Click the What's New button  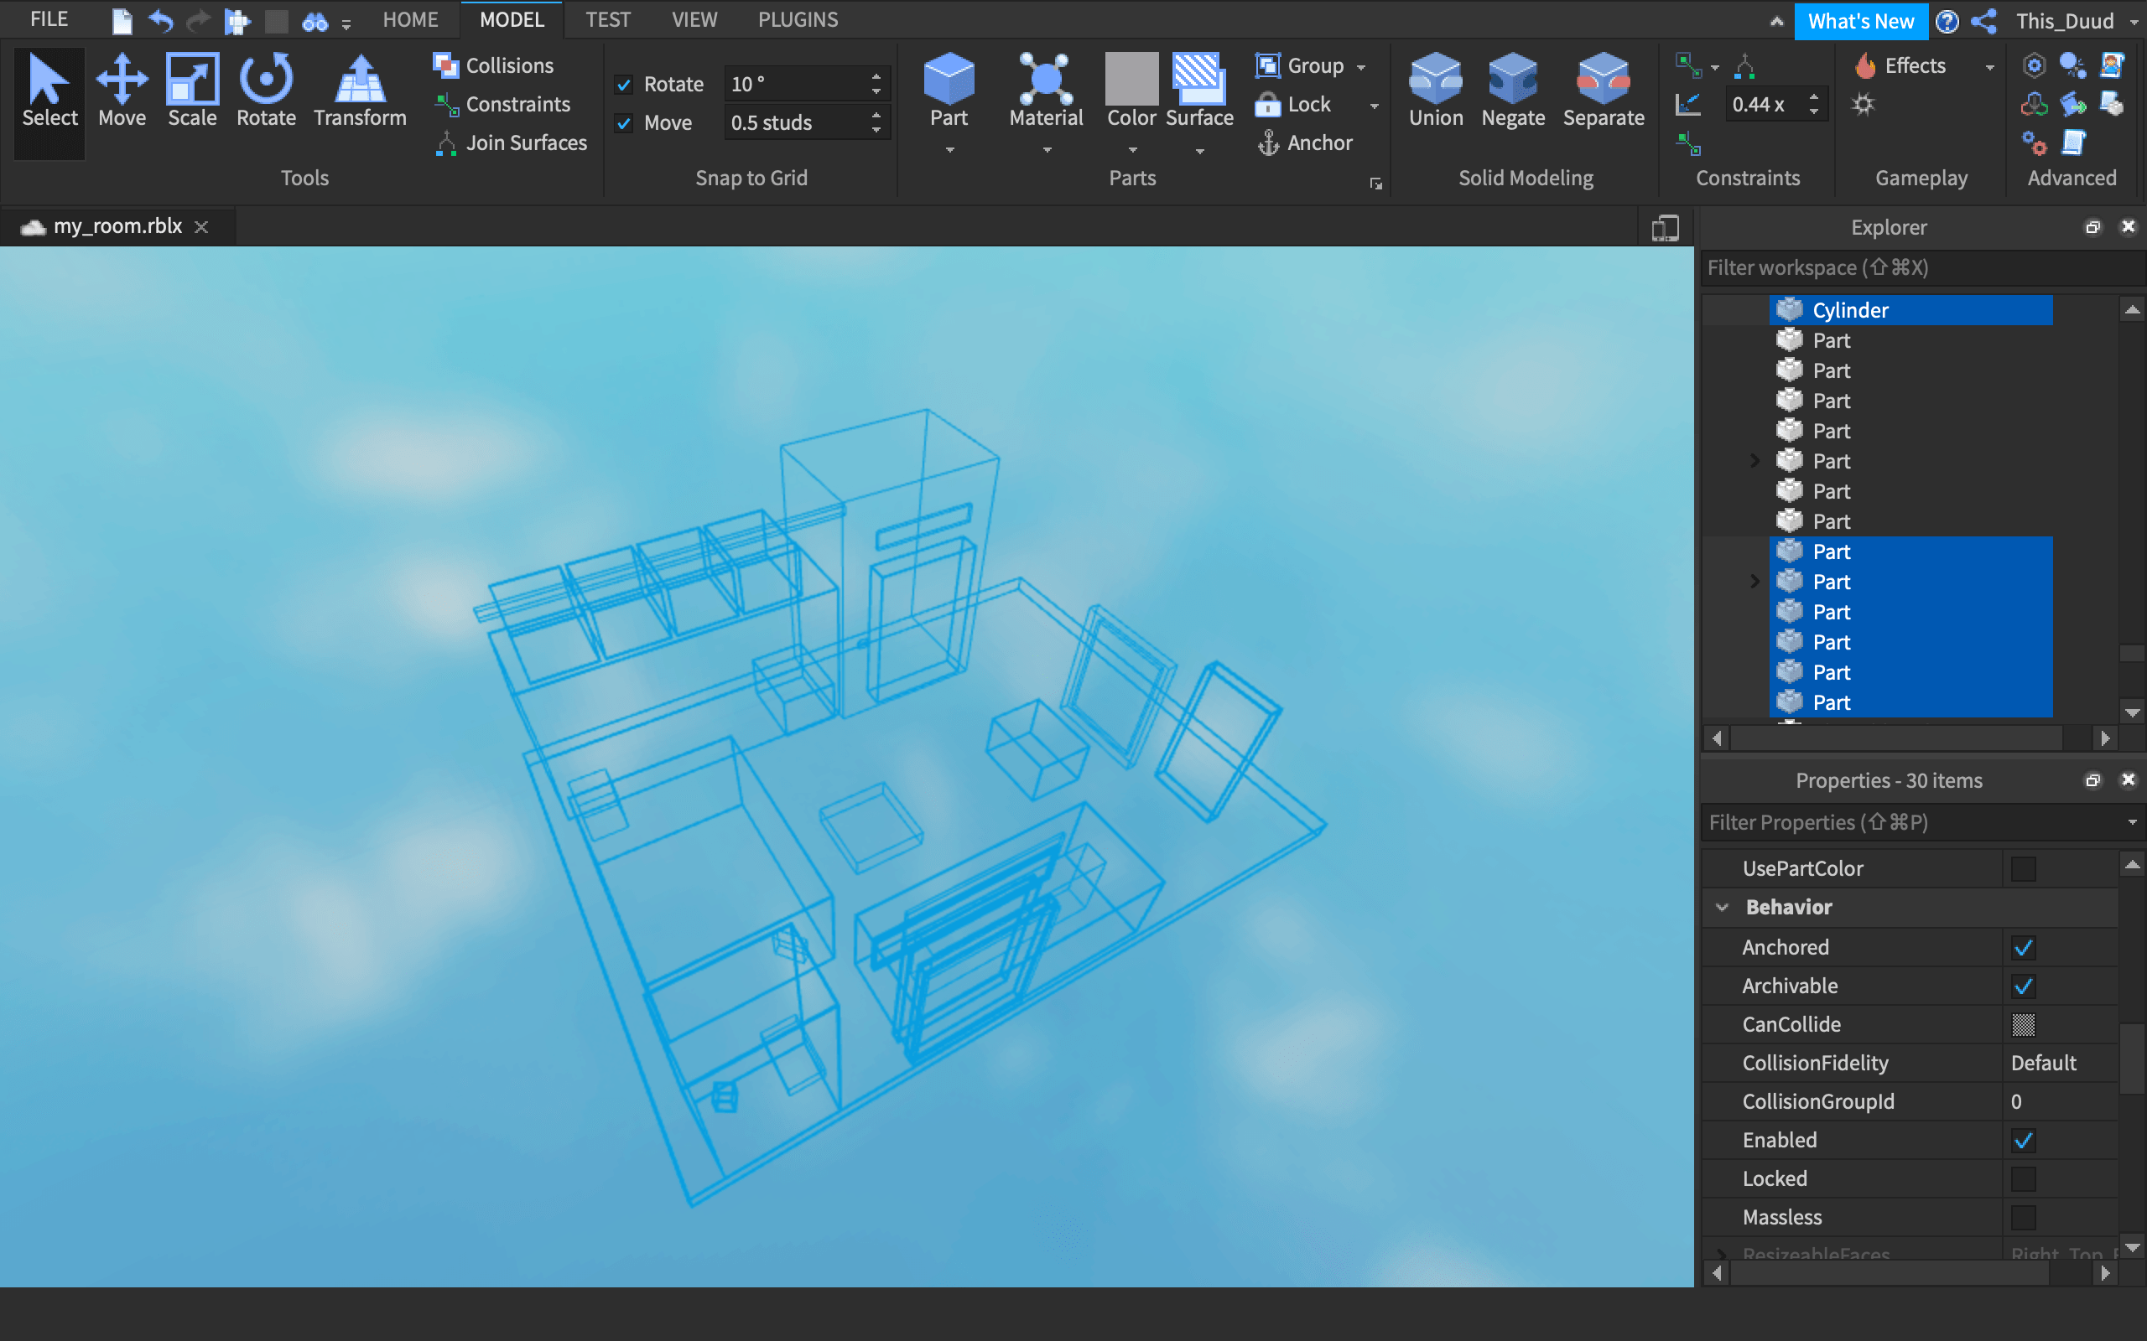1859,21
